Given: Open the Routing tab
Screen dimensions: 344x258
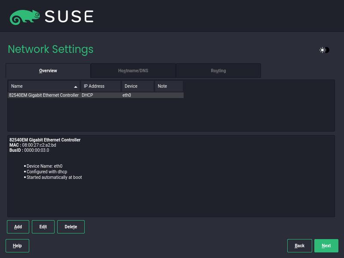Looking at the screenshot, I should (x=218, y=71).
